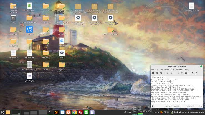Open the phpinfo.php file icon
Viewport: 205px width, 115px height.
[x=29, y=76]
